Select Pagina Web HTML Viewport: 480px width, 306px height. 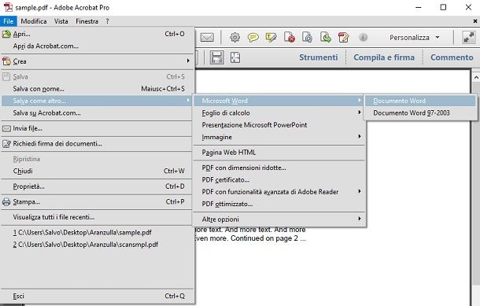(x=279, y=153)
